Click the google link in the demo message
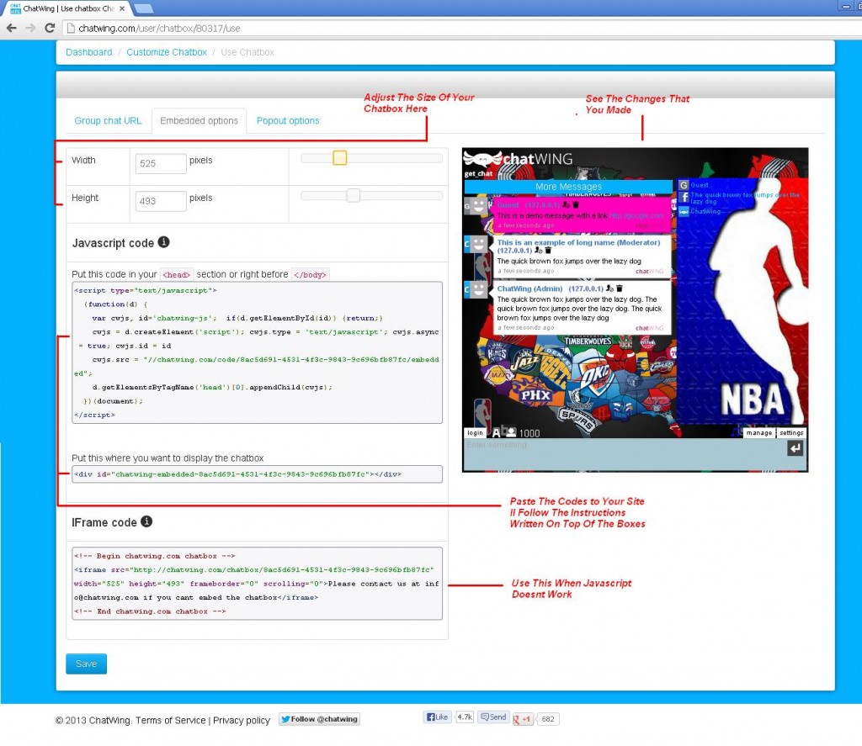 pyautogui.click(x=636, y=215)
